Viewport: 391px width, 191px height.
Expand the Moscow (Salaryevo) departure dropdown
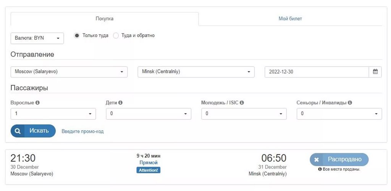[x=69, y=72]
